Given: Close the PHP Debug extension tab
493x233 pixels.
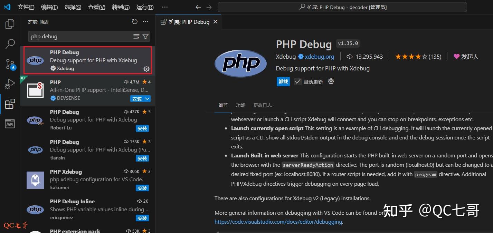Looking at the screenshot, I should 215,22.
